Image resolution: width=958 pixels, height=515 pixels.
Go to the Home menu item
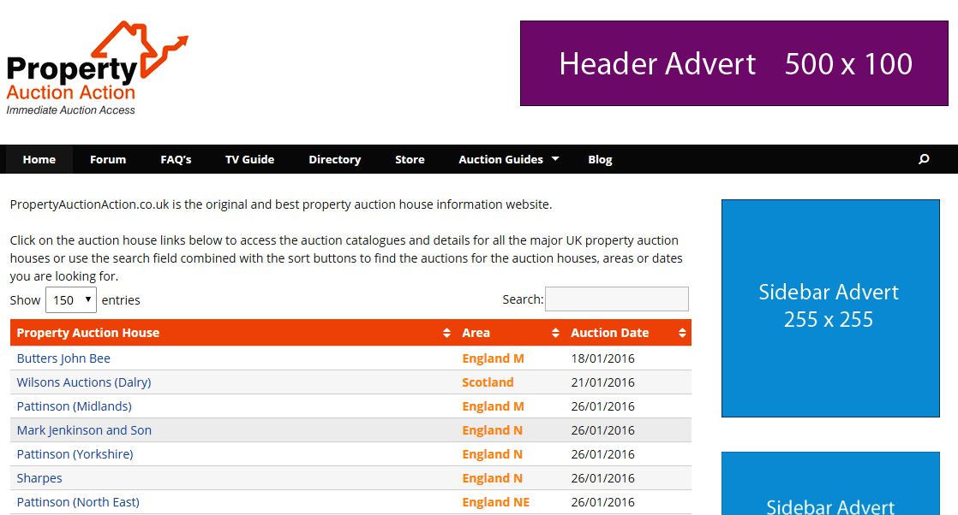click(39, 159)
